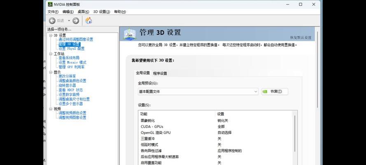Open 设置 PhysX 配置 in task tree
This screenshot has height=165, width=366.
click(x=71, y=49)
